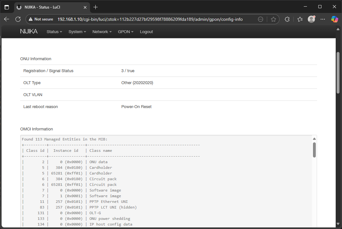
Task: Reload the page with refresh icon
Action: [x=18, y=19]
